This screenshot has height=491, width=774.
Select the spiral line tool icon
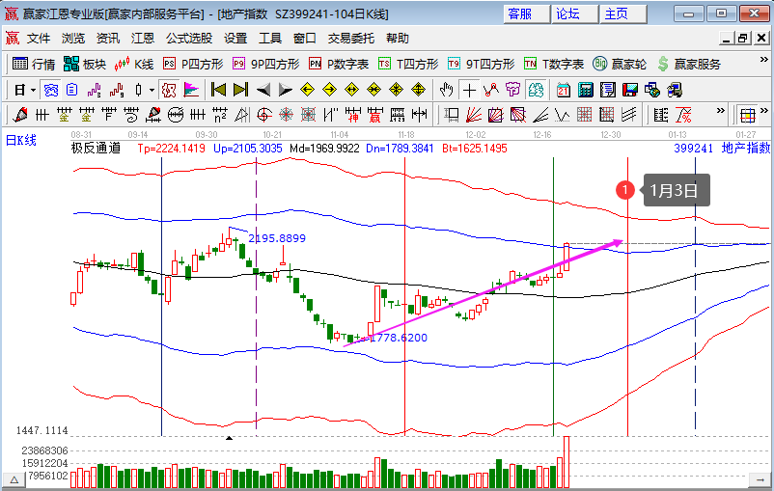point(131,115)
